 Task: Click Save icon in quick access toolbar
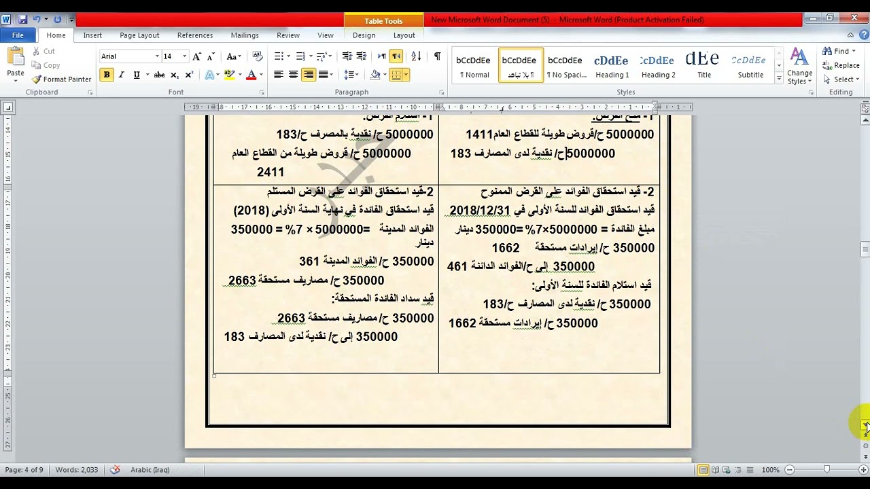[x=22, y=20]
